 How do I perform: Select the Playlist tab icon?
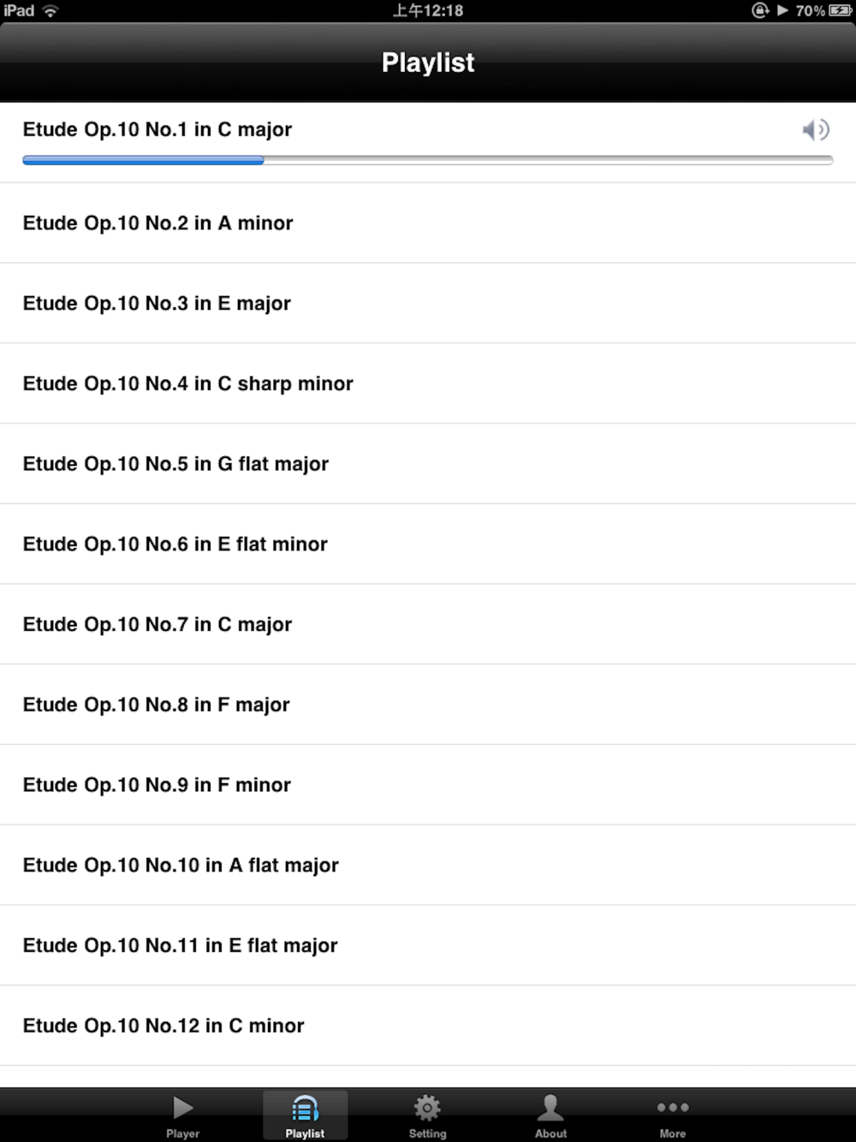click(x=305, y=1108)
